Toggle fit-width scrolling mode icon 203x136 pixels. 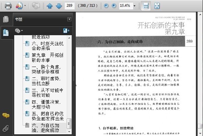pyautogui.click(x=146, y=6)
